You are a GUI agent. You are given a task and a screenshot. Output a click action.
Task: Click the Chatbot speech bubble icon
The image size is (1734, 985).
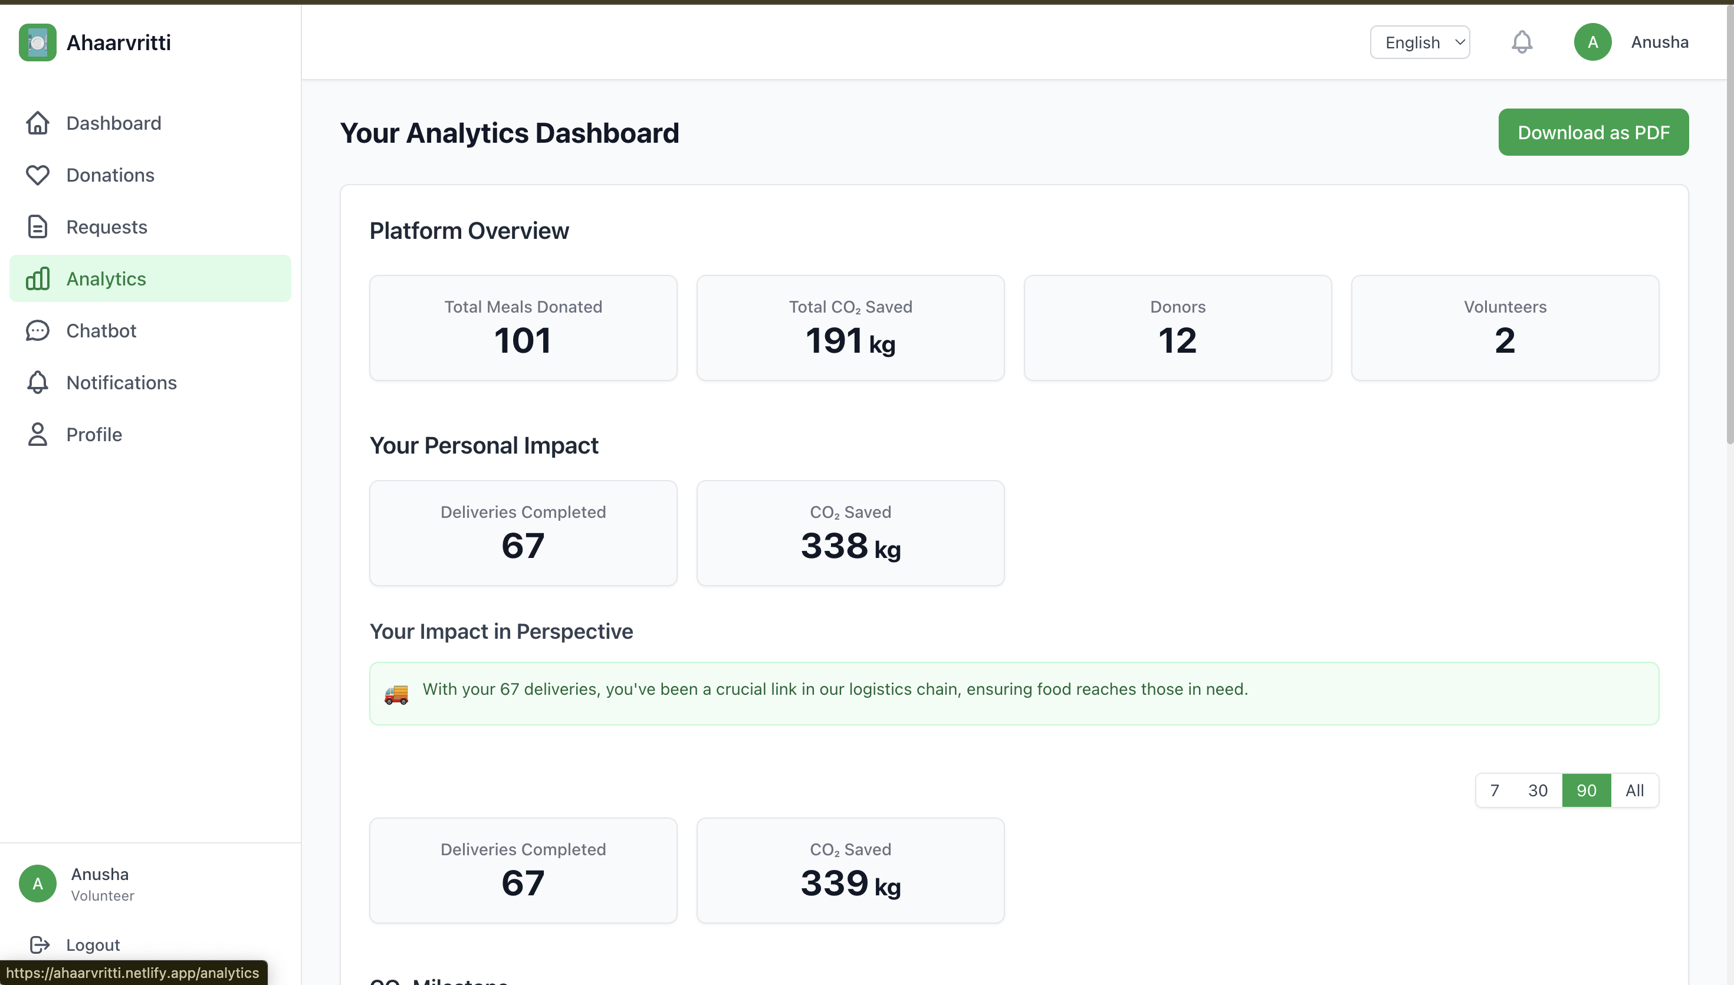pos(37,331)
